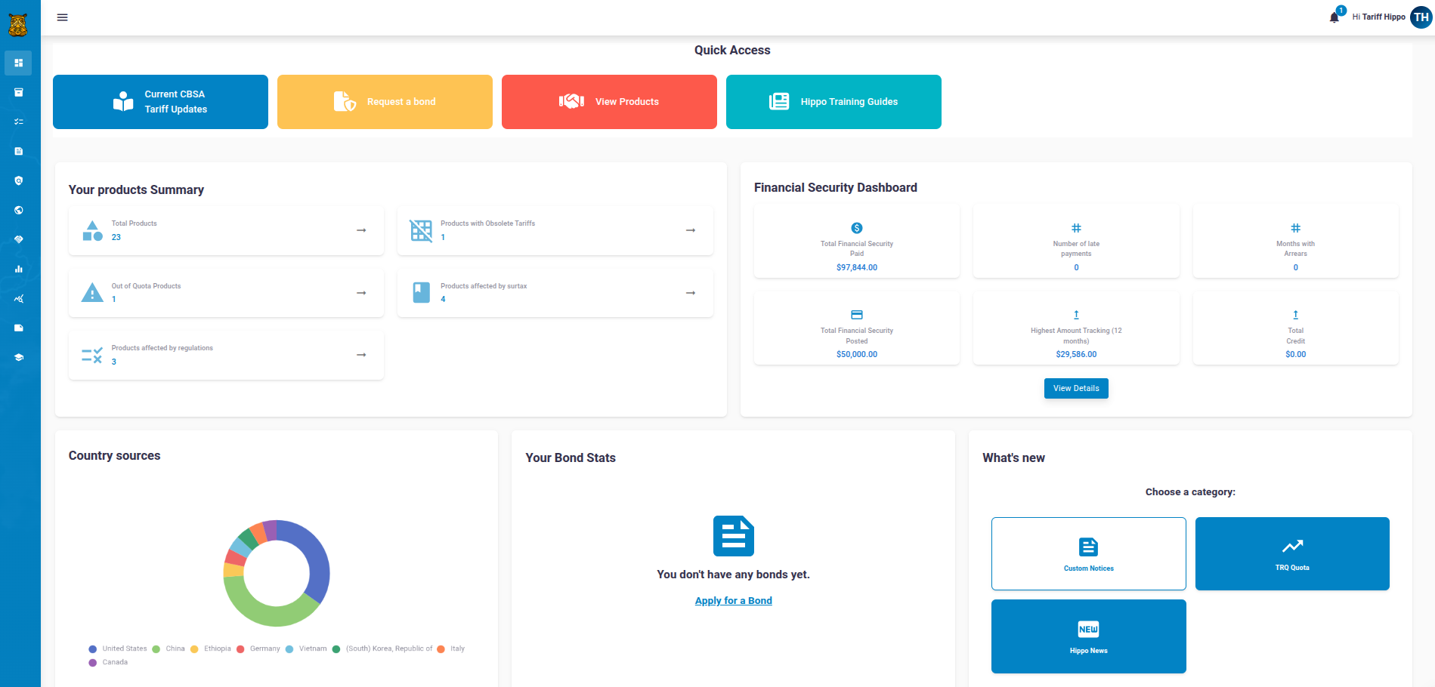Click the globe icon in sidebar
The image size is (1435, 687).
19,210
